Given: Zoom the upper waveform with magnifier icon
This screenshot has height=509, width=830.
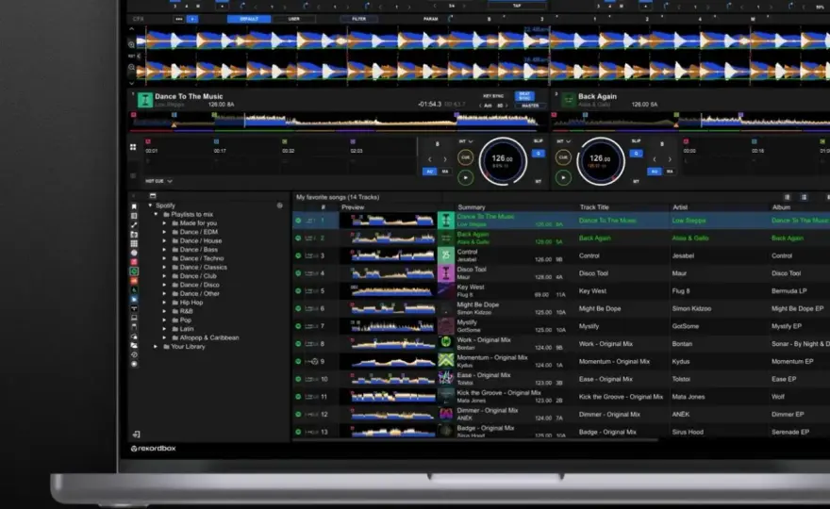Looking at the screenshot, I should [x=131, y=45].
